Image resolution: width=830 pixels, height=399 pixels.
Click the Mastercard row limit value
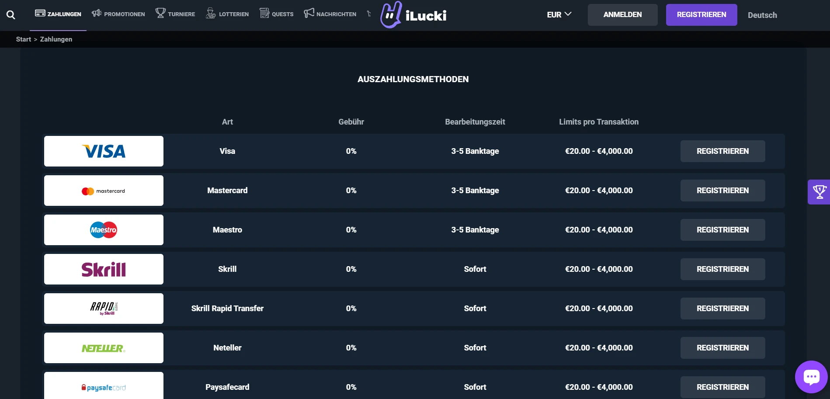599,191
